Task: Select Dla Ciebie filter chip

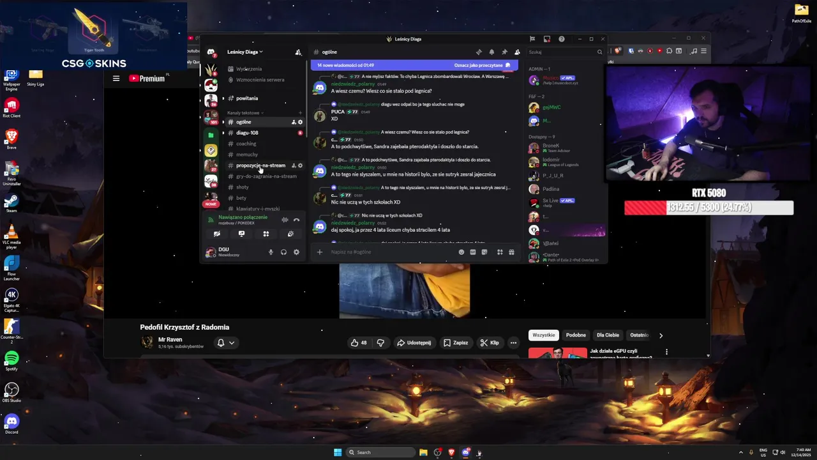Action: 608,335
